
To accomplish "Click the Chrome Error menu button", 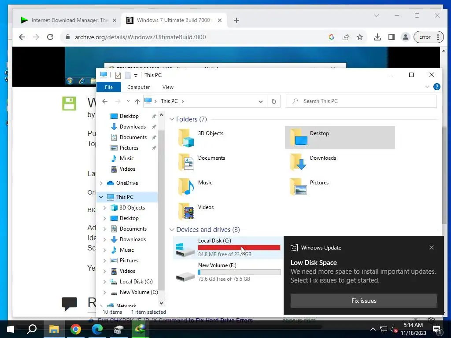I will (429, 37).
